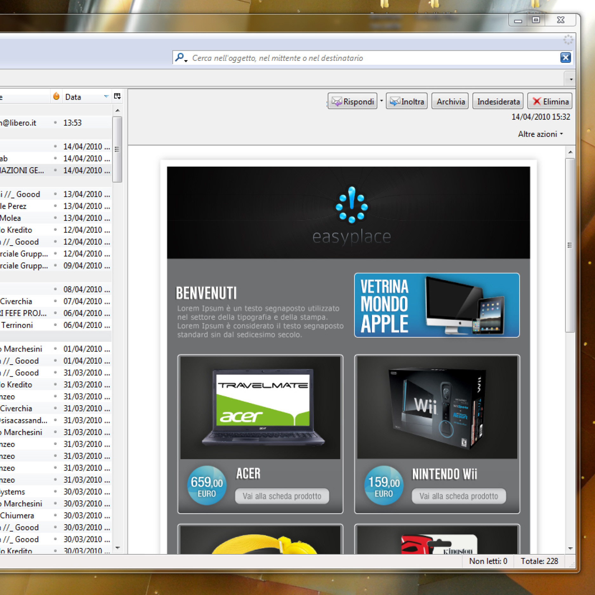Click message pane scroll up arrow
This screenshot has height=595, width=595.
pyautogui.click(x=570, y=152)
